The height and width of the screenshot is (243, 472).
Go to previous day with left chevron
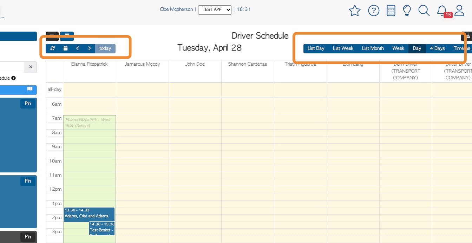(x=78, y=48)
